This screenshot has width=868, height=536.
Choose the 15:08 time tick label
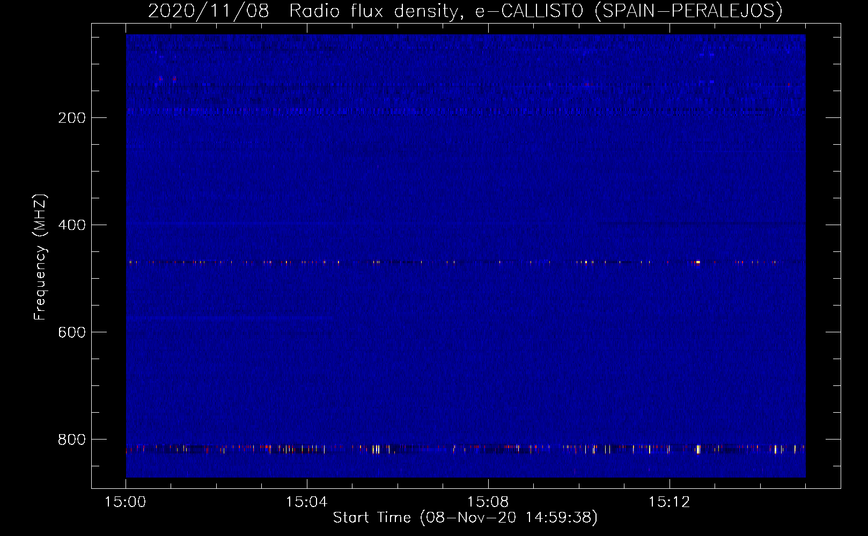click(x=488, y=502)
